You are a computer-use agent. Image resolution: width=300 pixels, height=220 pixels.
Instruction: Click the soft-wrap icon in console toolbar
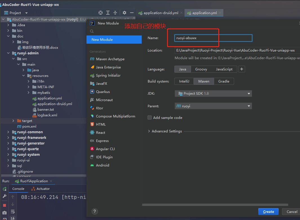pos(13,212)
